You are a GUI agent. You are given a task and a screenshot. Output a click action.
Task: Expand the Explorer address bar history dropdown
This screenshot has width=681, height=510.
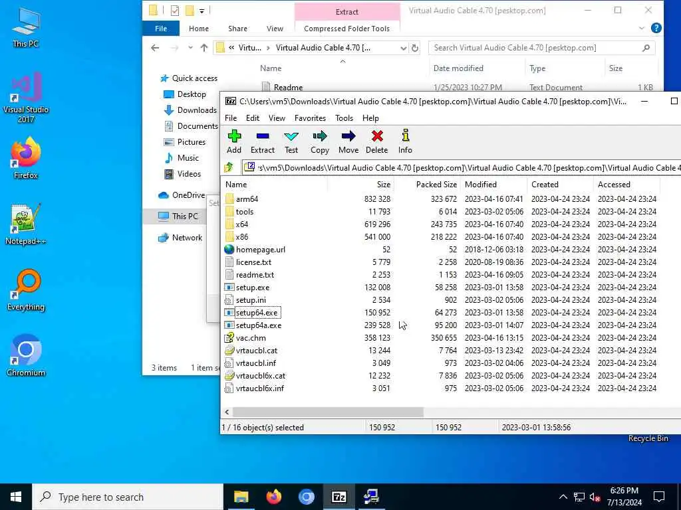click(x=403, y=48)
